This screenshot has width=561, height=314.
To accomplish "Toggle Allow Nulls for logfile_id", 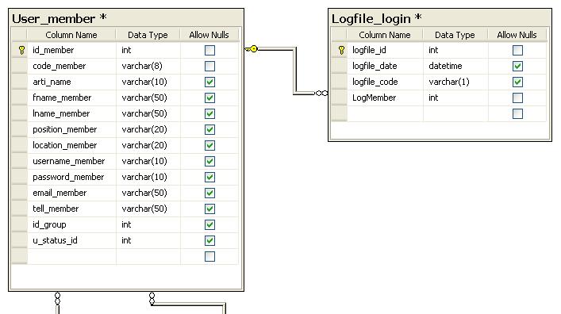I will tap(517, 51).
